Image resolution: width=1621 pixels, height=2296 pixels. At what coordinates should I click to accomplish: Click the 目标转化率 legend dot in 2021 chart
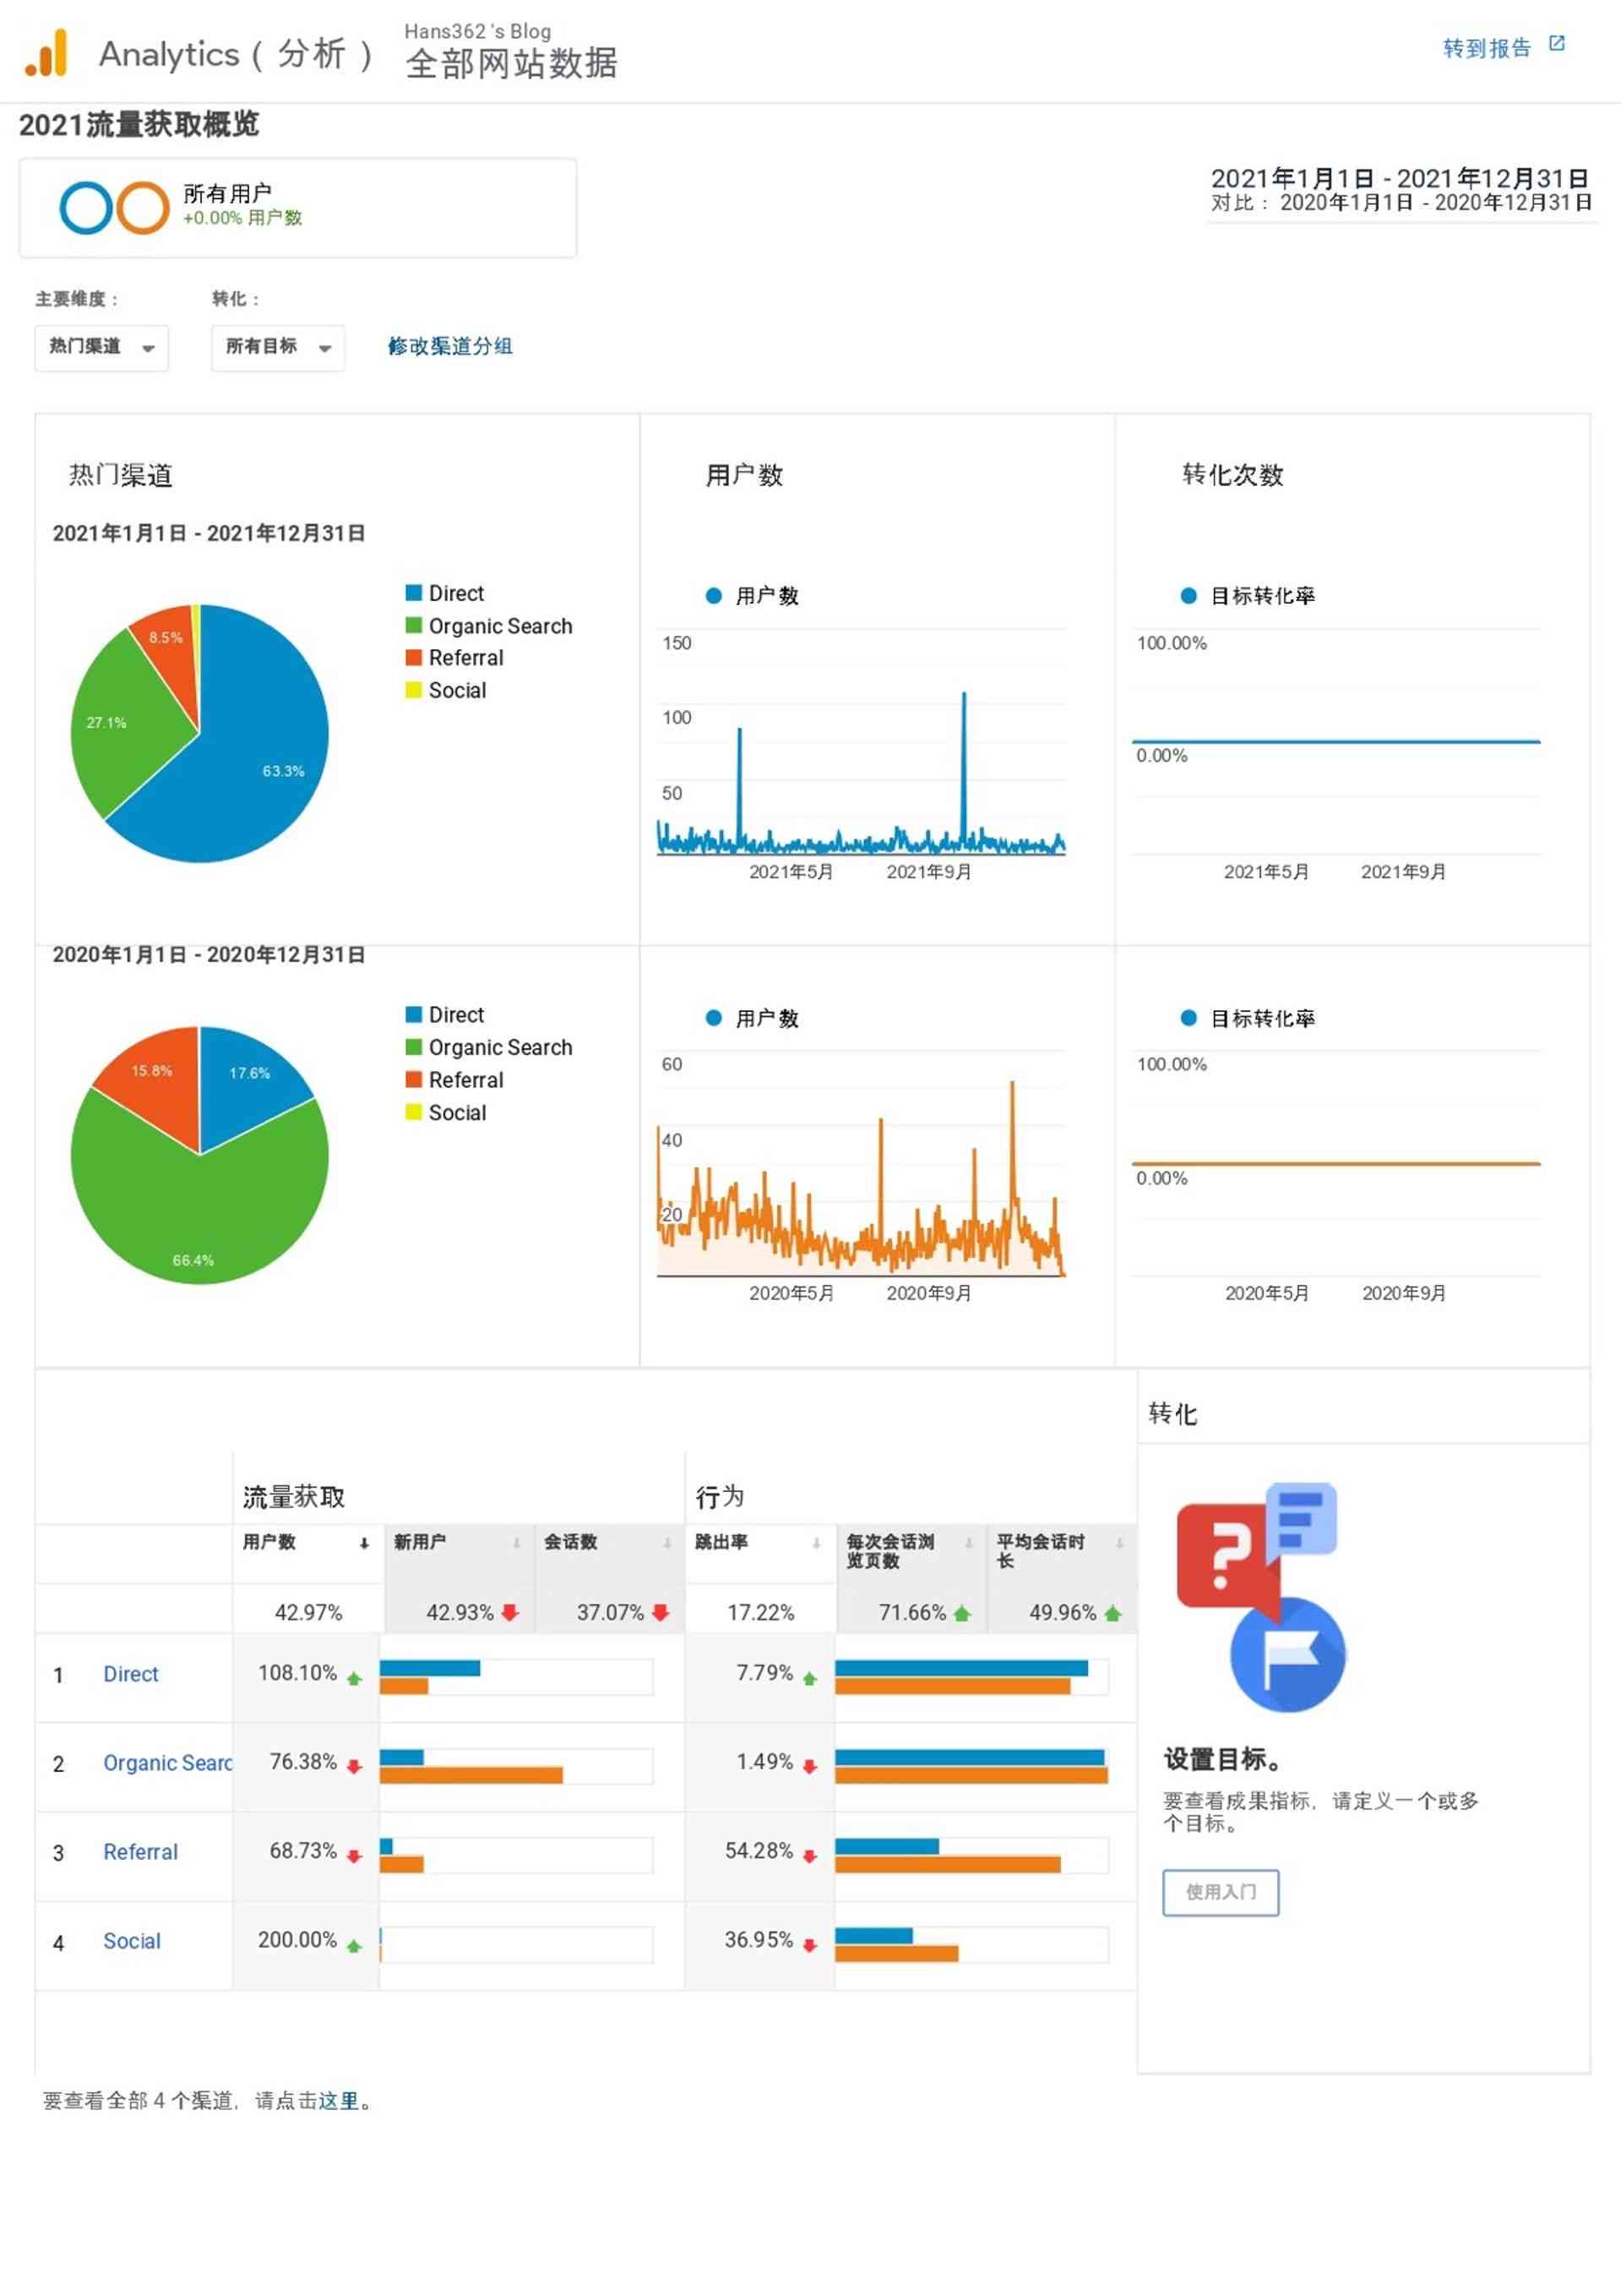[x=1189, y=596]
